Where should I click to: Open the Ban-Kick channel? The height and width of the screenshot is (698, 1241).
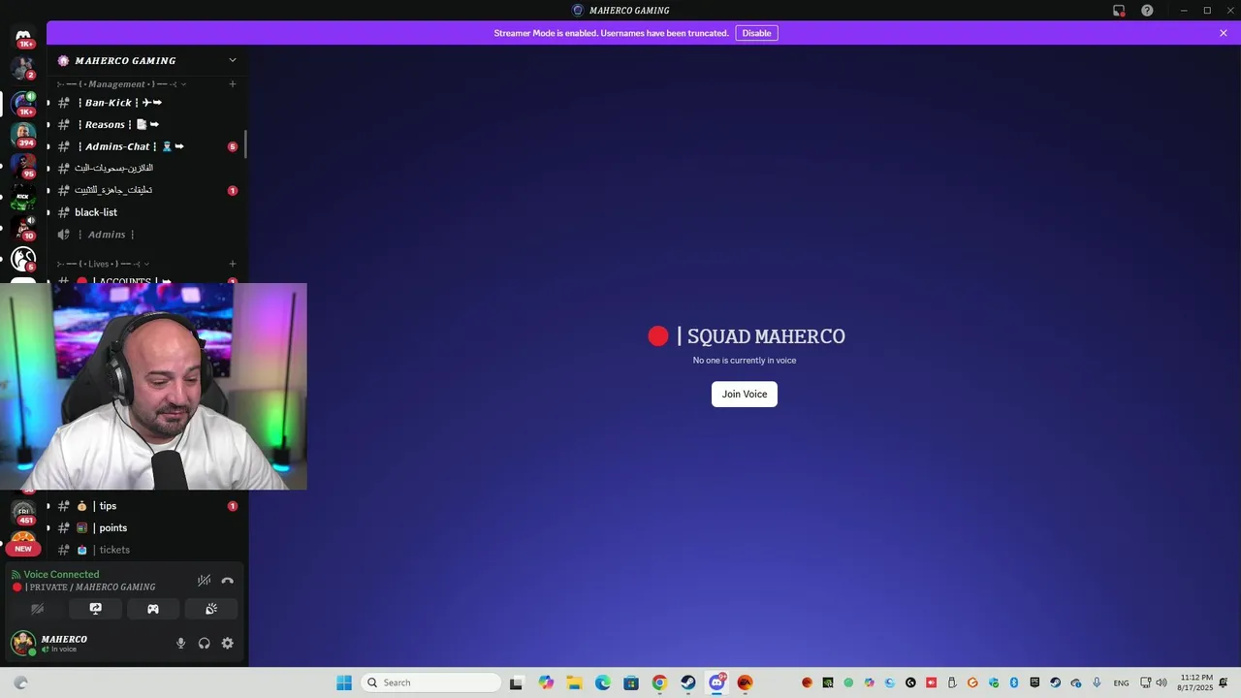point(146,103)
